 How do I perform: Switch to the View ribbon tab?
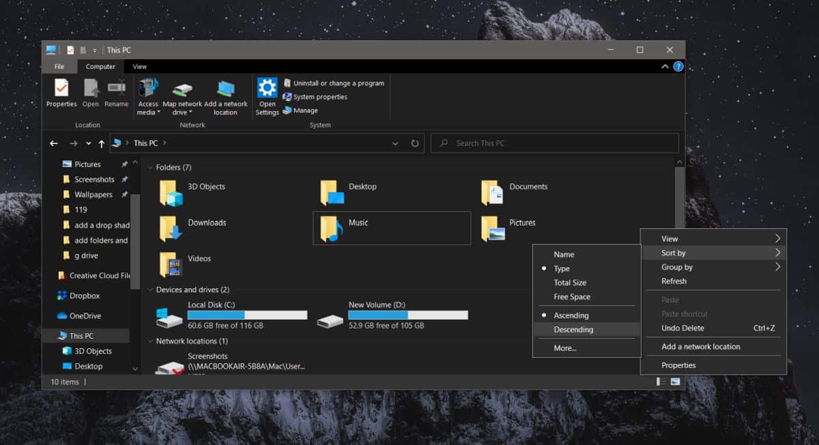139,67
